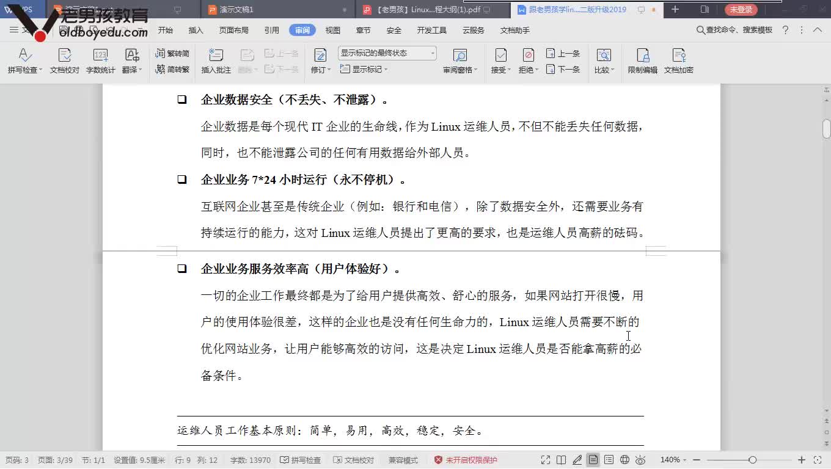Screen dimensions: 831x469
Task: Expand the track changes dropdown arrow
Action: coord(329,70)
